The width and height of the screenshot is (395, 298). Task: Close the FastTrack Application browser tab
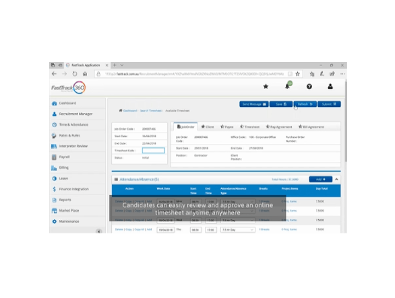(x=107, y=65)
